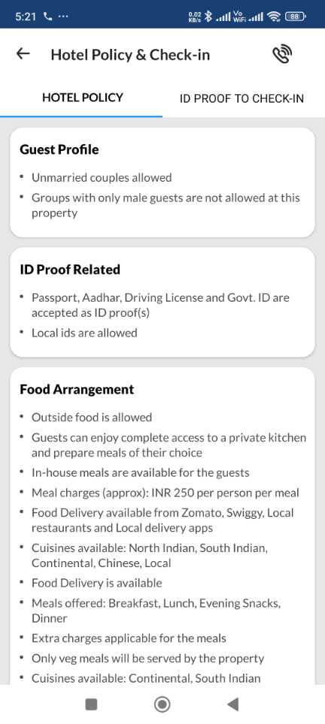Viewport: 325px width, 724px height.
Task: Tap the Android back triangle button
Action: pos(233,704)
